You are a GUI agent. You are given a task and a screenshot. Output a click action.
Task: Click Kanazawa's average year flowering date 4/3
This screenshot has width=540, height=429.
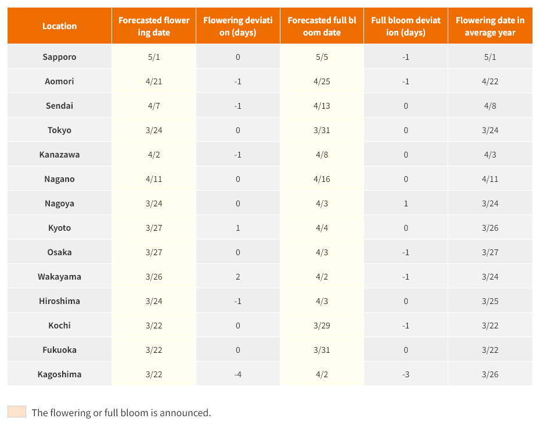(489, 155)
